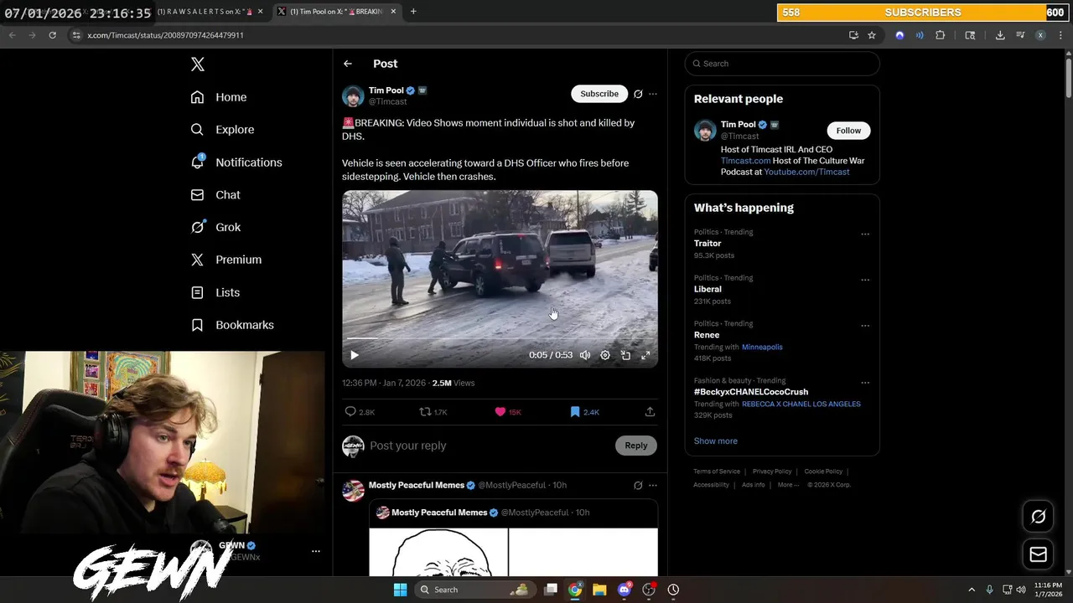Open Lists in the sidebar
1073x603 pixels.
pos(215,292)
